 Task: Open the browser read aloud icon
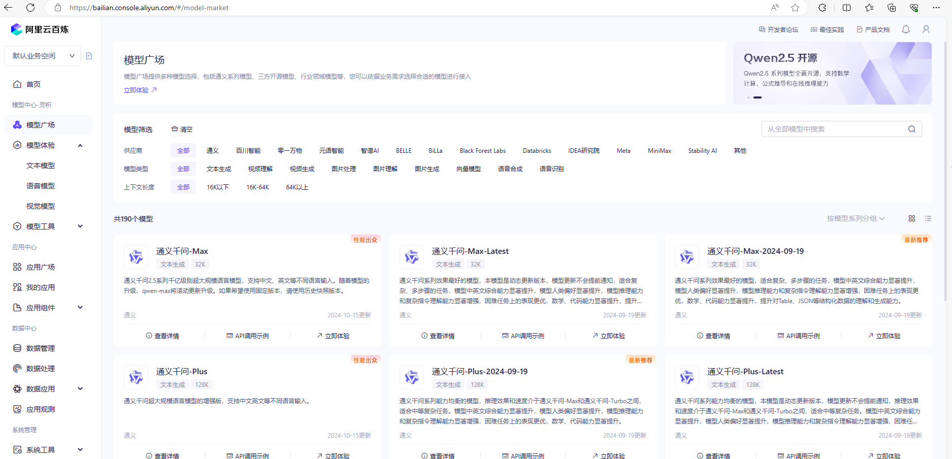(775, 8)
